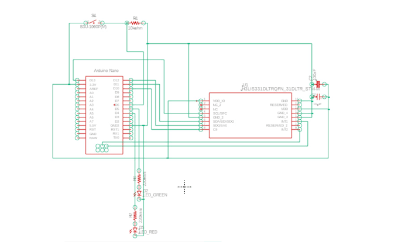Click the U1 designator label

coord(245,85)
